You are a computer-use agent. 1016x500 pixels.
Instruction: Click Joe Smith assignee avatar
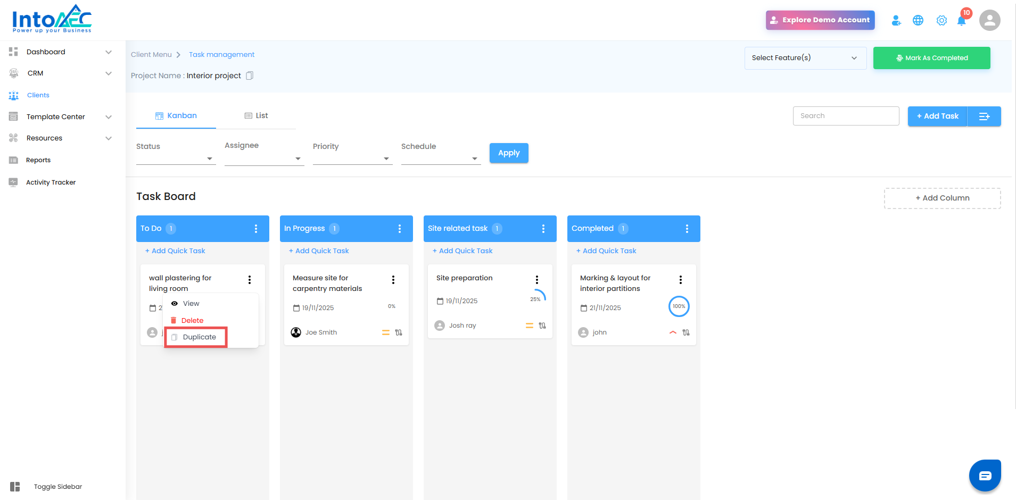296,332
